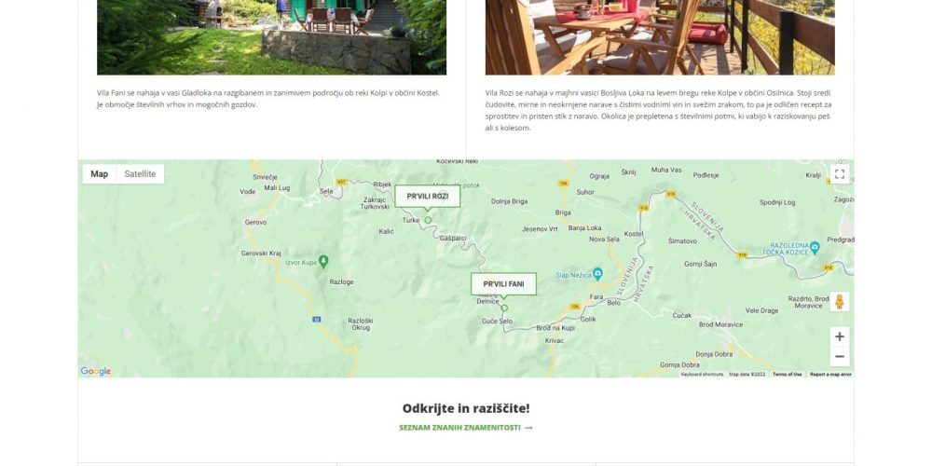Click Report a map error link
This screenshot has width=932, height=466.
click(x=830, y=375)
